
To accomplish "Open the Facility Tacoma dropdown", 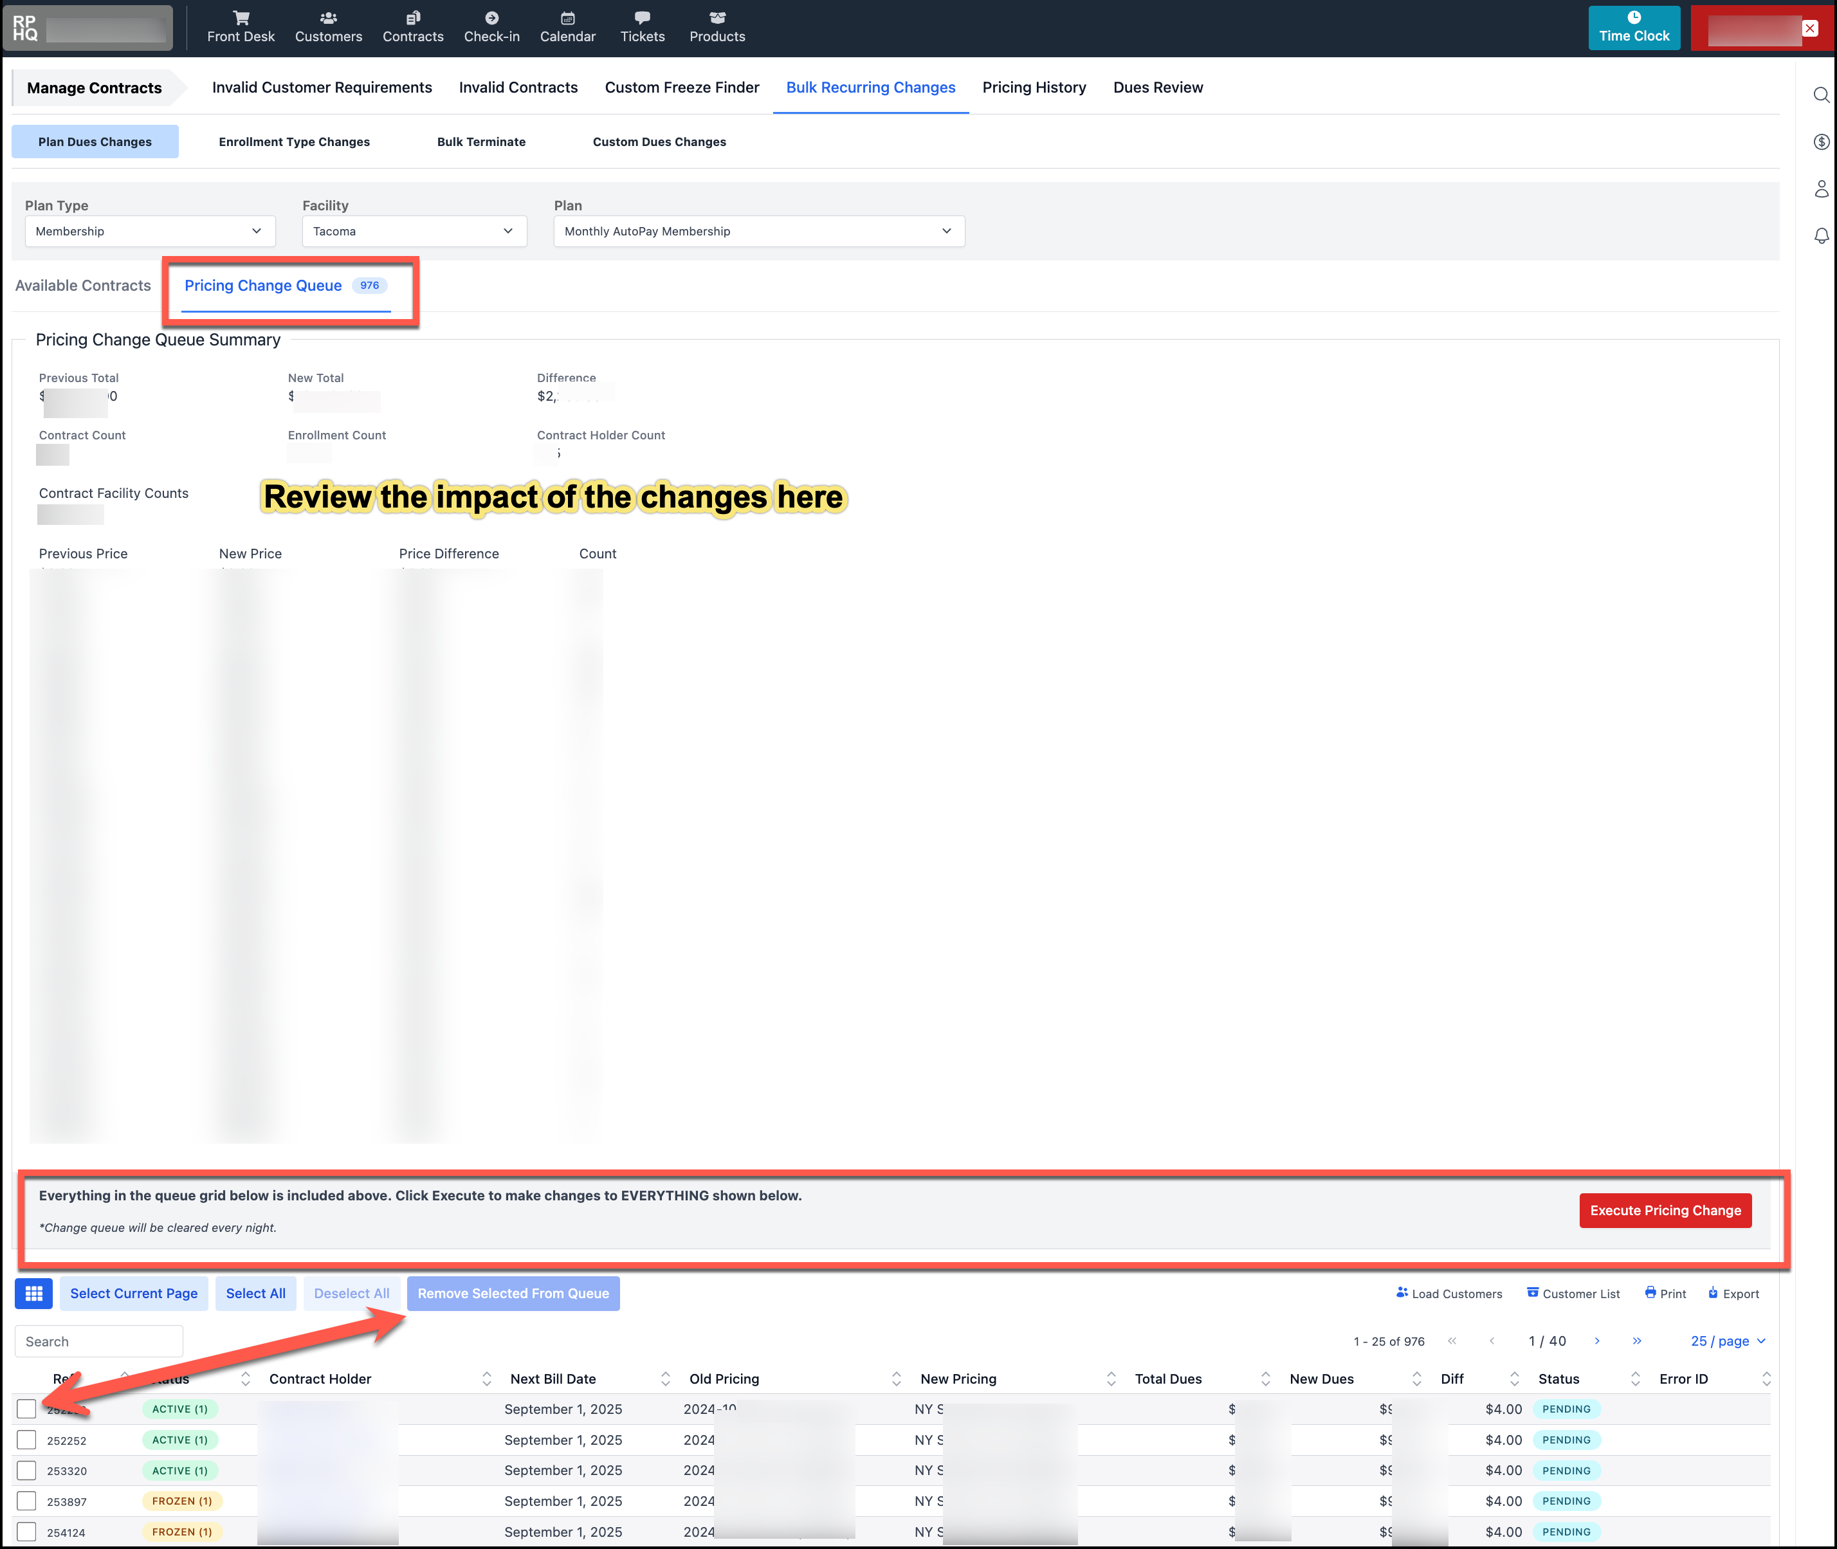I will (x=414, y=231).
